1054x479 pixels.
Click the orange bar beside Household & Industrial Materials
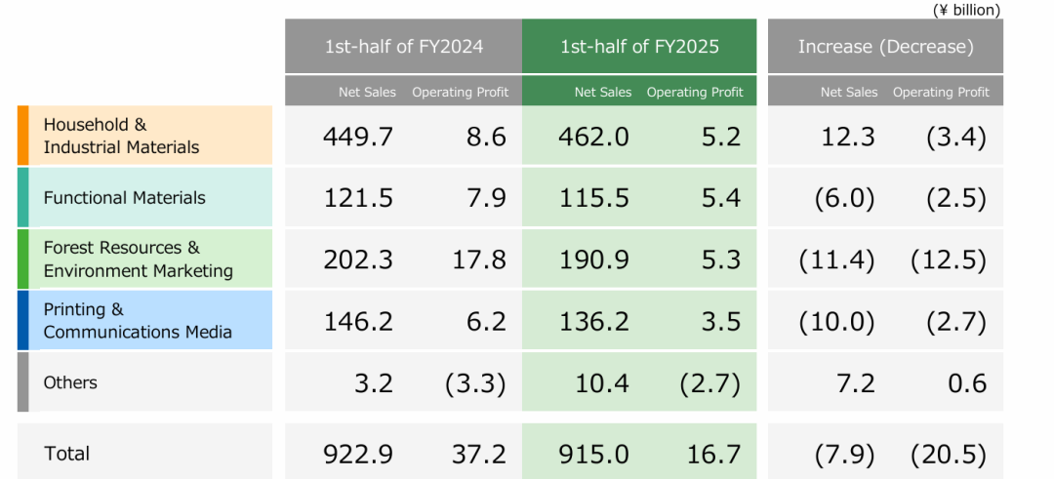(23, 136)
